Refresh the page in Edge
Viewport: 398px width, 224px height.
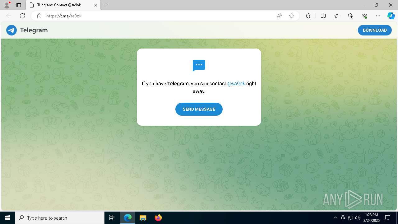pyautogui.click(x=22, y=16)
